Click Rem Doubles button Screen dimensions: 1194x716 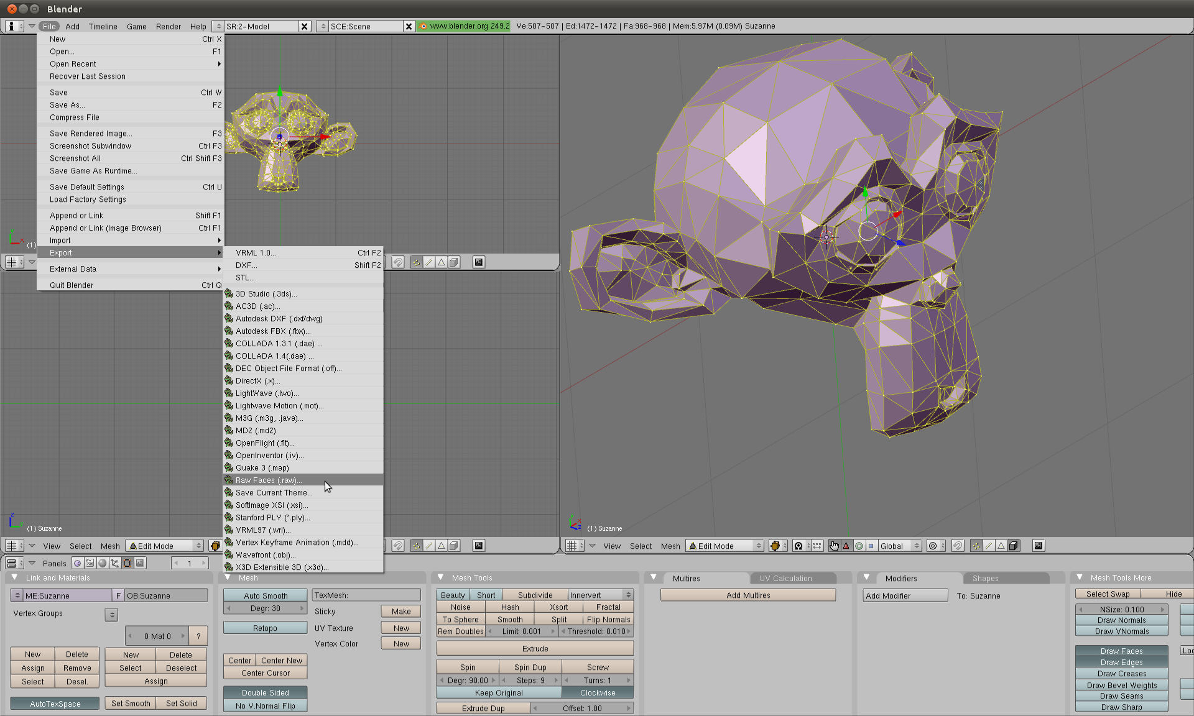click(460, 631)
